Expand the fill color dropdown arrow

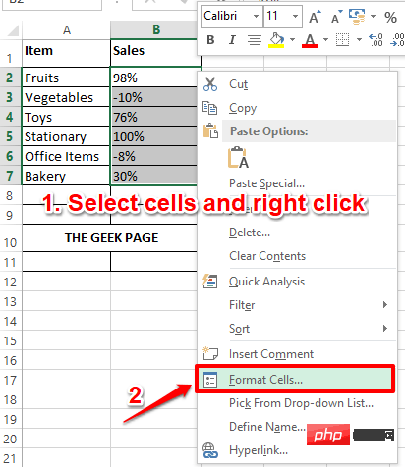pos(292,40)
